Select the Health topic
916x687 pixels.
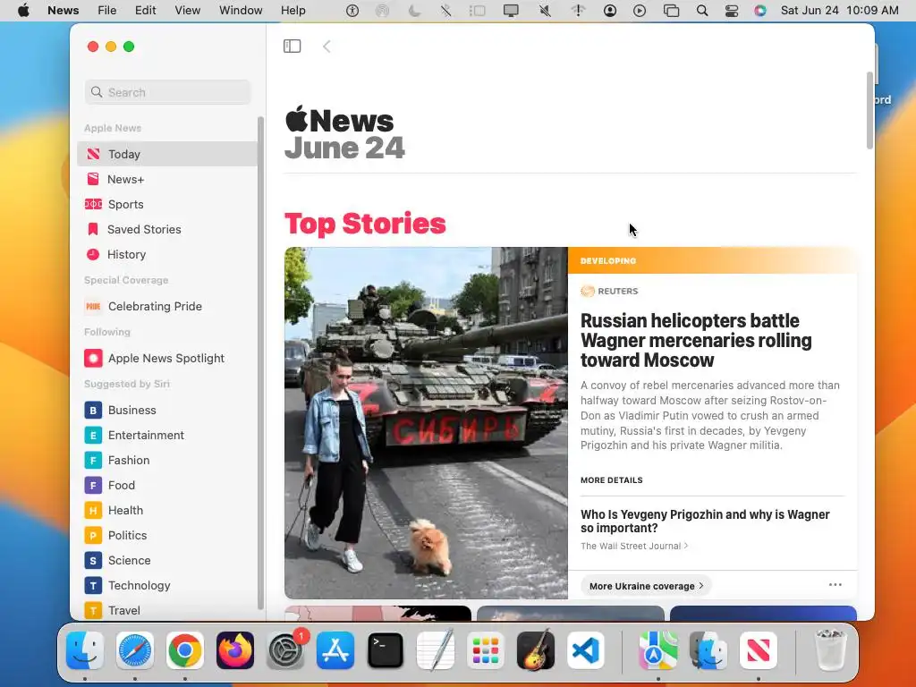tap(167, 511)
